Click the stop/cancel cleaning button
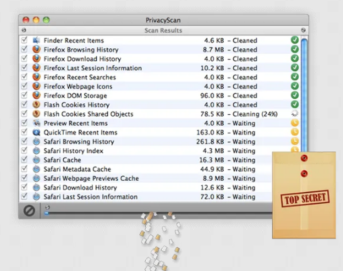 tap(29, 211)
